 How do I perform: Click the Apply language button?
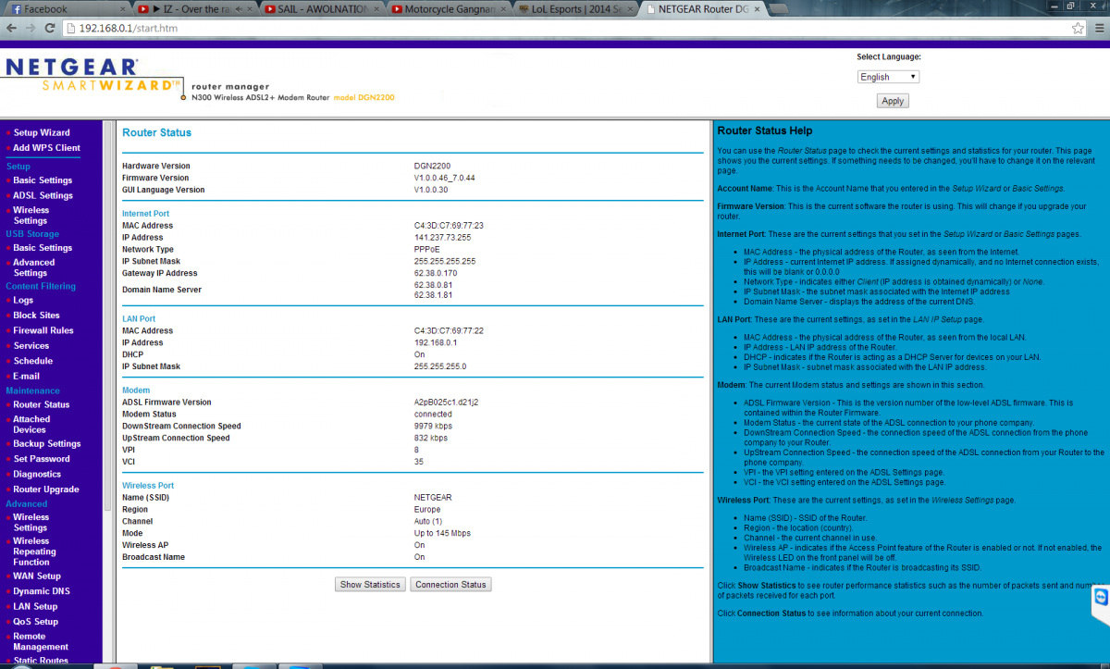click(x=893, y=101)
